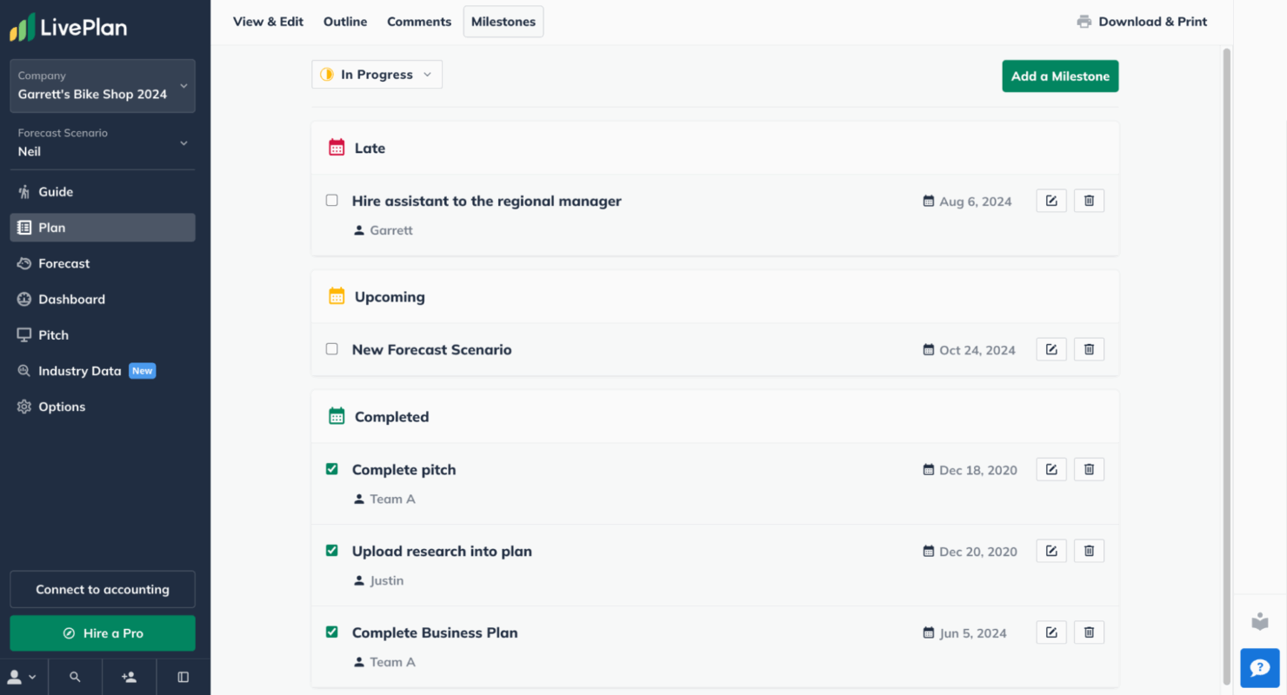
Task: Edit the Complete Business Plan milestone
Action: (x=1051, y=632)
